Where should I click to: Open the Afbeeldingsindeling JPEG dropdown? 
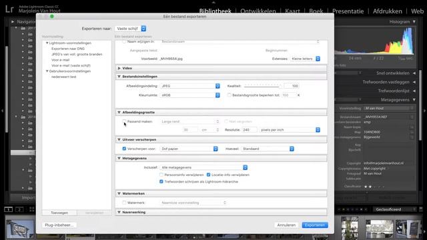pos(189,86)
